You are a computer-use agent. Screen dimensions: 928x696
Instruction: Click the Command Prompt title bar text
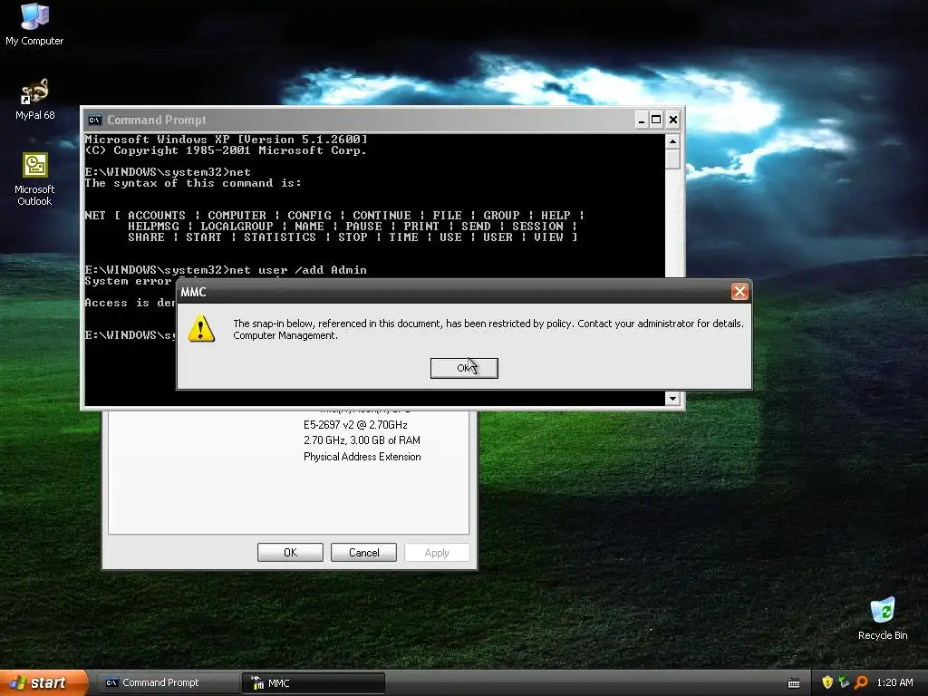156,121
